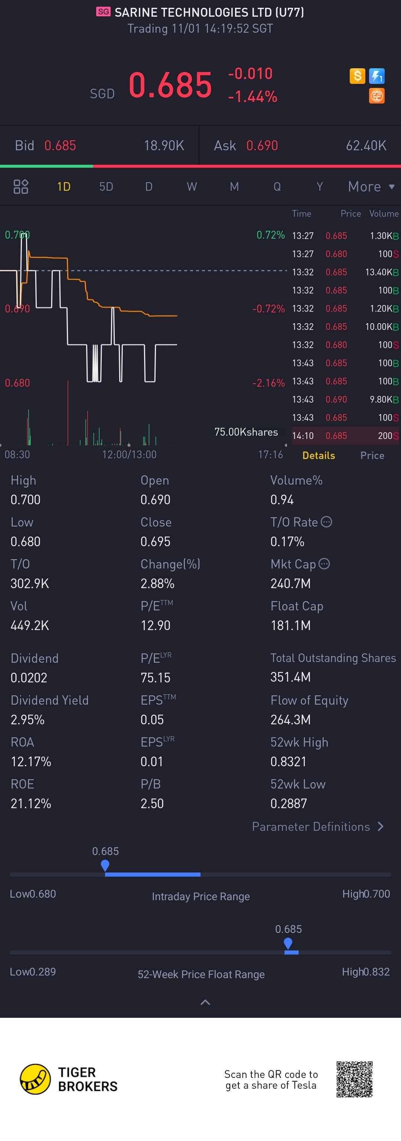Tap the Tesla share QR code
This screenshot has height=1141, width=401.
tap(355, 1079)
